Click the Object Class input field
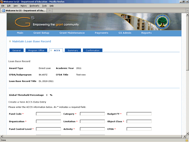The width and height of the screenshot is (189, 142). click(x=139, y=121)
